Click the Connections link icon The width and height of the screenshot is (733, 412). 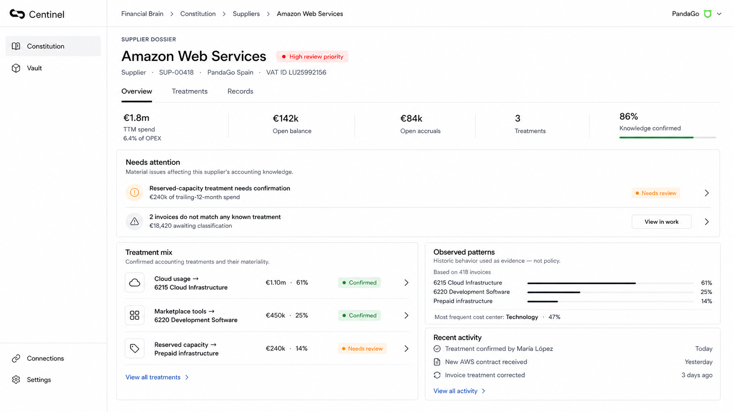[16, 358]
